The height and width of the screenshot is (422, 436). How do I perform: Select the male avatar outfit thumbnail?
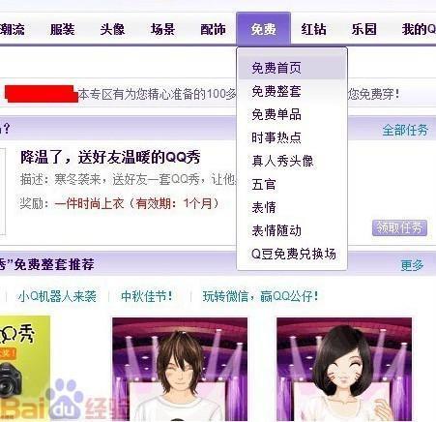click(x=180, y=370)
